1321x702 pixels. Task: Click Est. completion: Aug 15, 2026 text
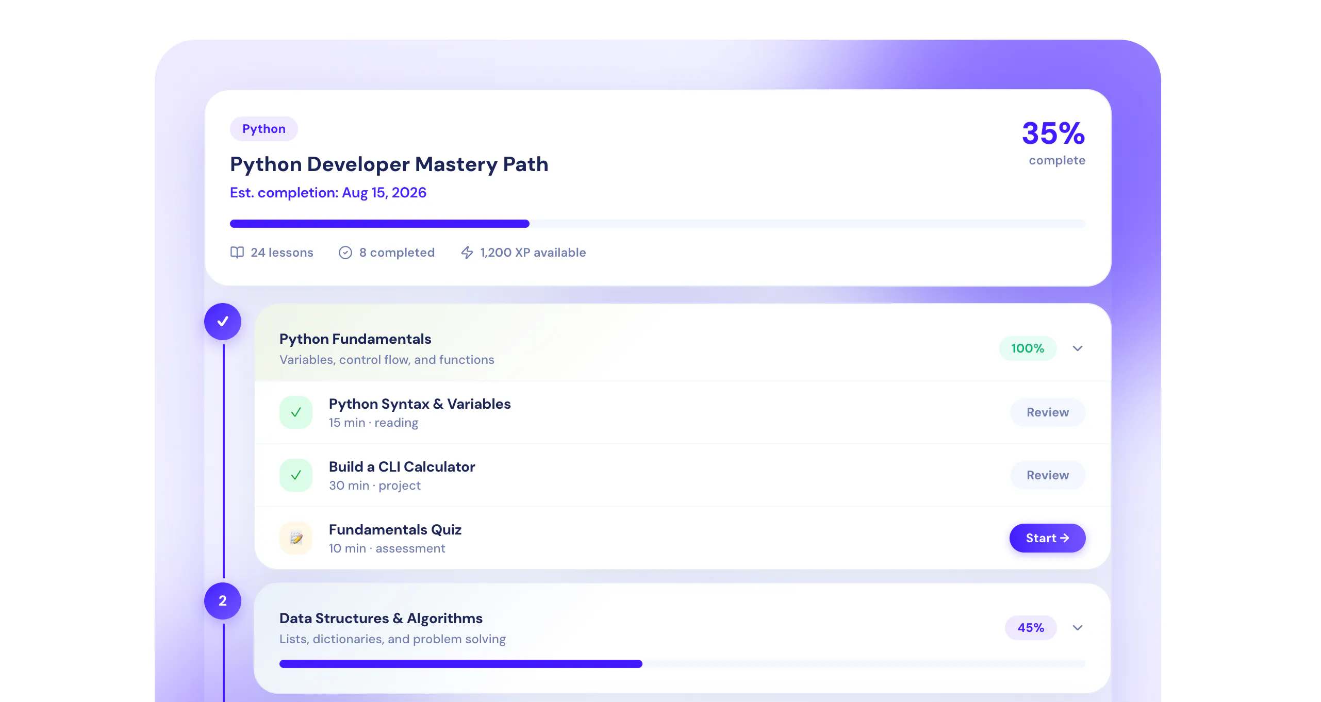tap(328, 193)
